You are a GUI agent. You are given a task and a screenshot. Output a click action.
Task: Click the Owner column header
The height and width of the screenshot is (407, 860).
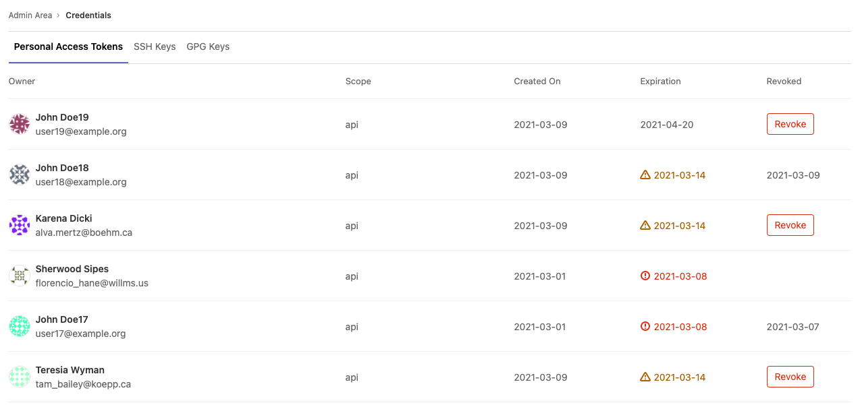point(22,81)
